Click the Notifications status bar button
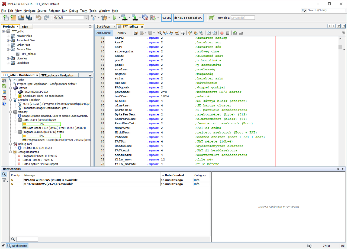Screen dimensions: 347x249 point(17,246)
